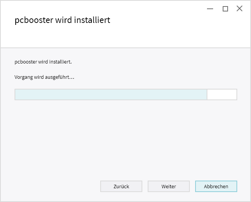
Task: Go back with the Zurück button
Action: (121, 186)
